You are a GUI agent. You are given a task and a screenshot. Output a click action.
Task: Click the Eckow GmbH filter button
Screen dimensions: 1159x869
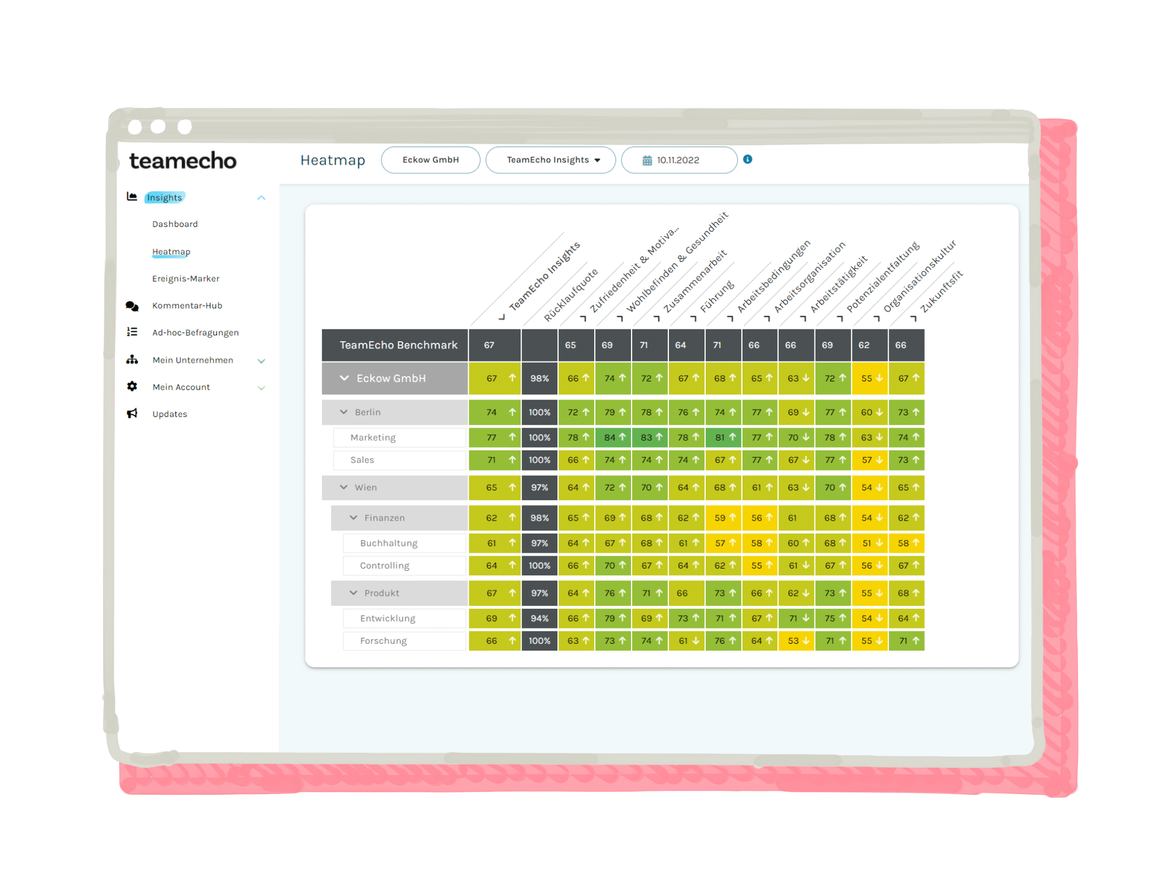click(x=430, y=160)
